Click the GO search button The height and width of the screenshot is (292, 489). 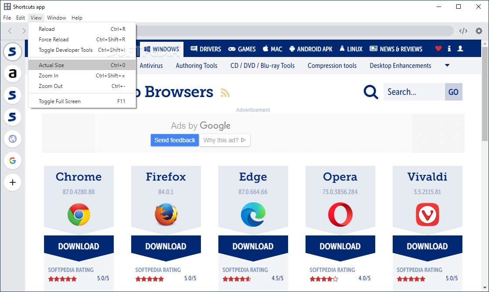(453, 92)
